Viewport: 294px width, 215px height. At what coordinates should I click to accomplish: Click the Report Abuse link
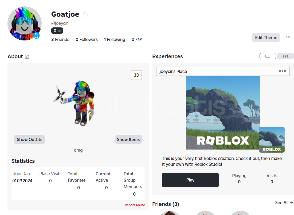tap(135, 205)
